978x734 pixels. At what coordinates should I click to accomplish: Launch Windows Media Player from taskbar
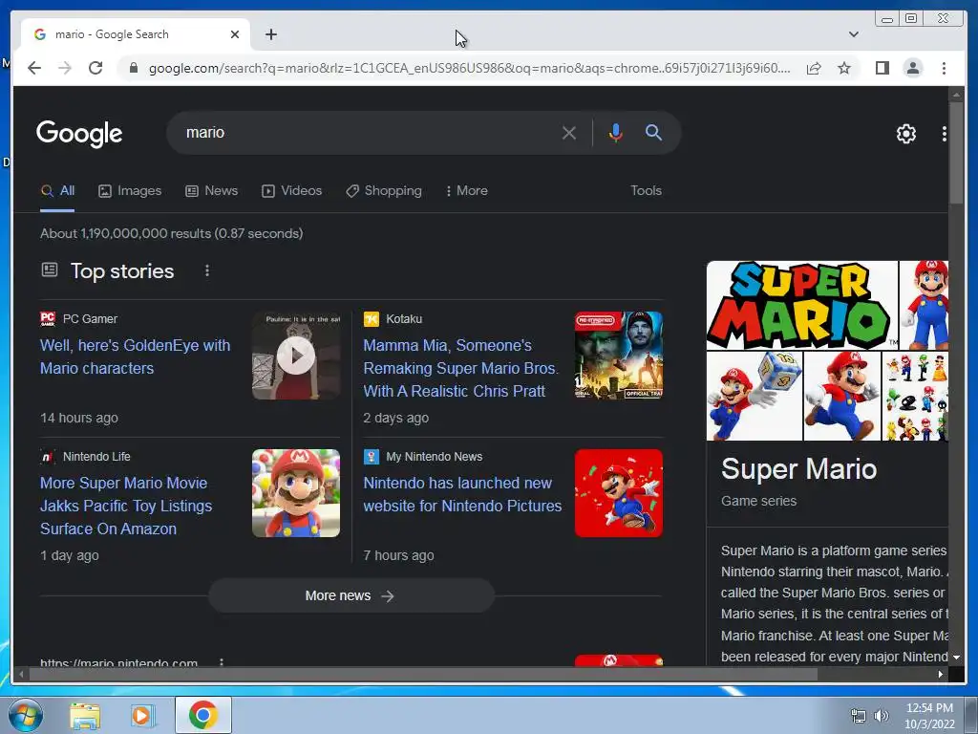click(142, 715)
